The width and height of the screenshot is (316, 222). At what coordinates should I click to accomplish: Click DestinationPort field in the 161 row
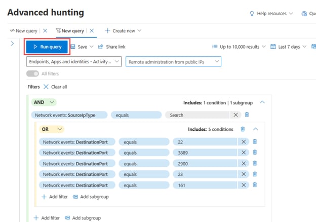77,185
